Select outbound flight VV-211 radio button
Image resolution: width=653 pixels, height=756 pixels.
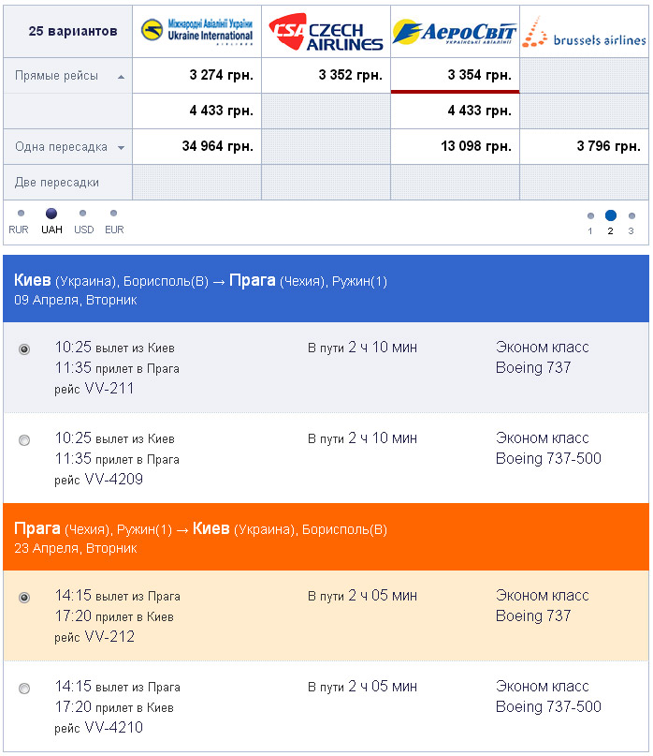24,349
